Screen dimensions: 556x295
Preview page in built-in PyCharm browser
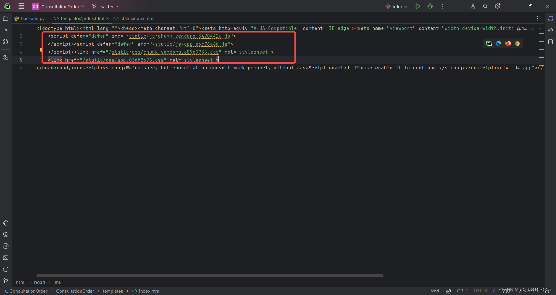[x=489, y=43]
